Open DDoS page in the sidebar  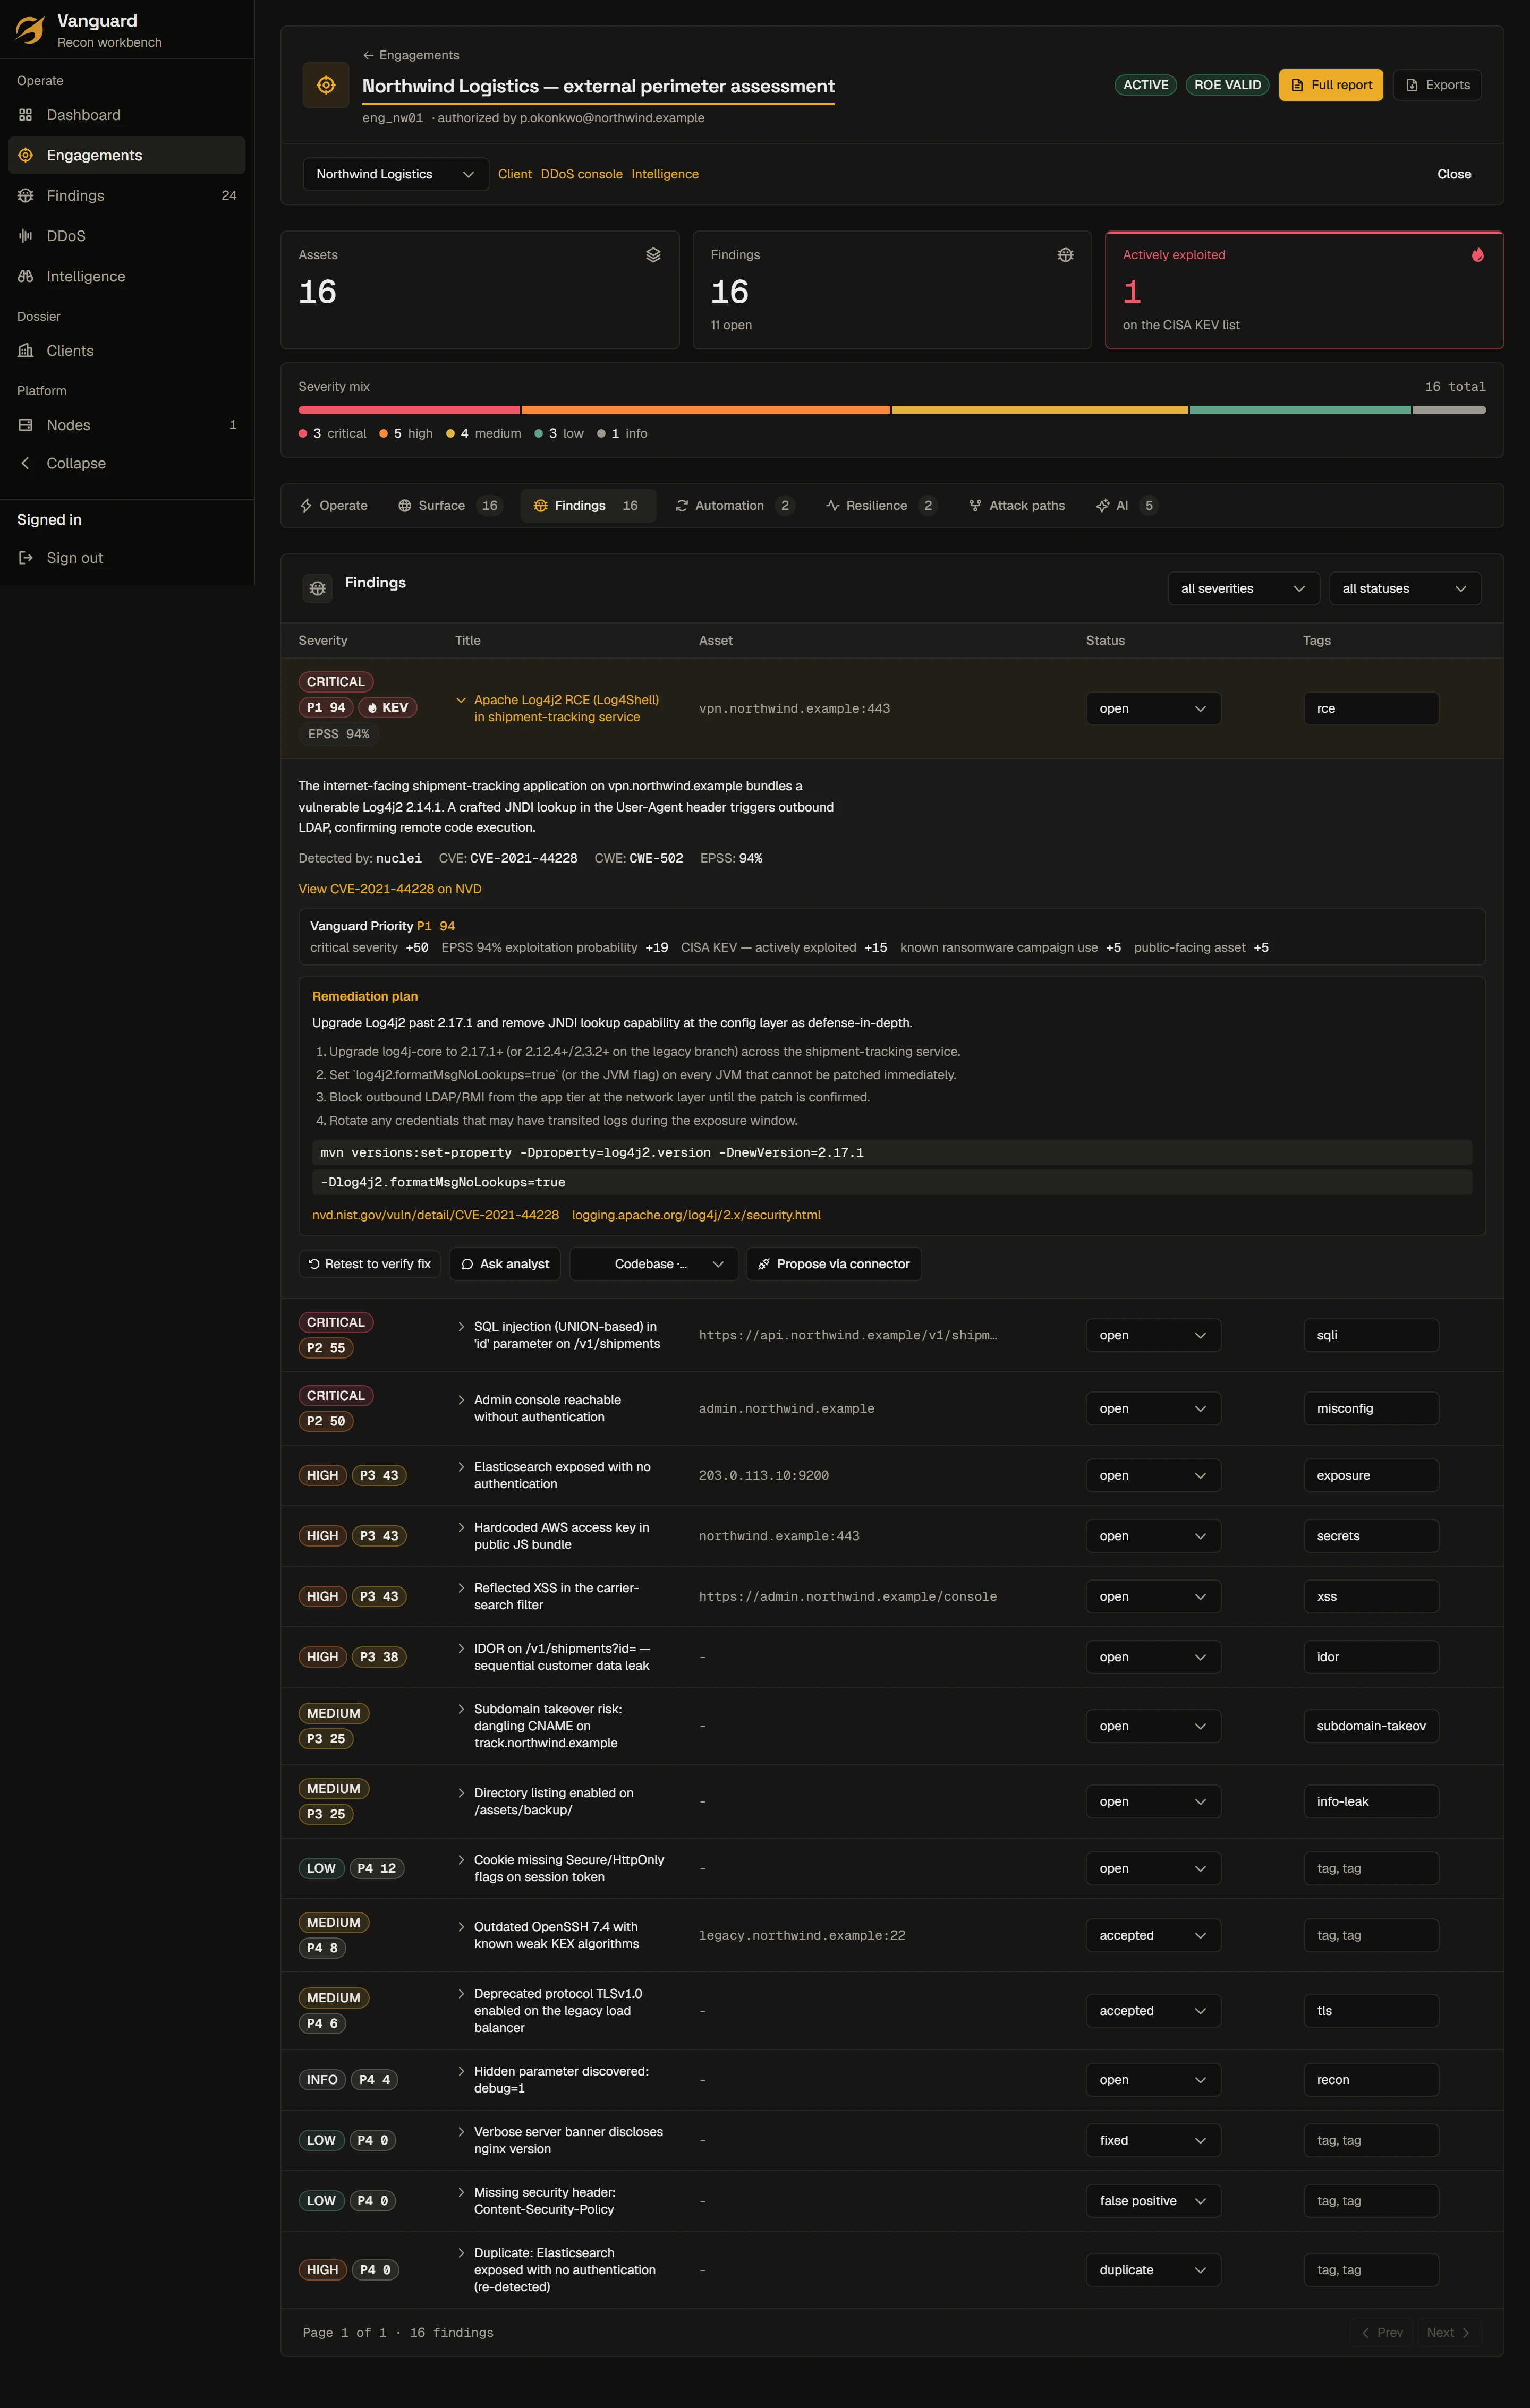coord(127,236)
